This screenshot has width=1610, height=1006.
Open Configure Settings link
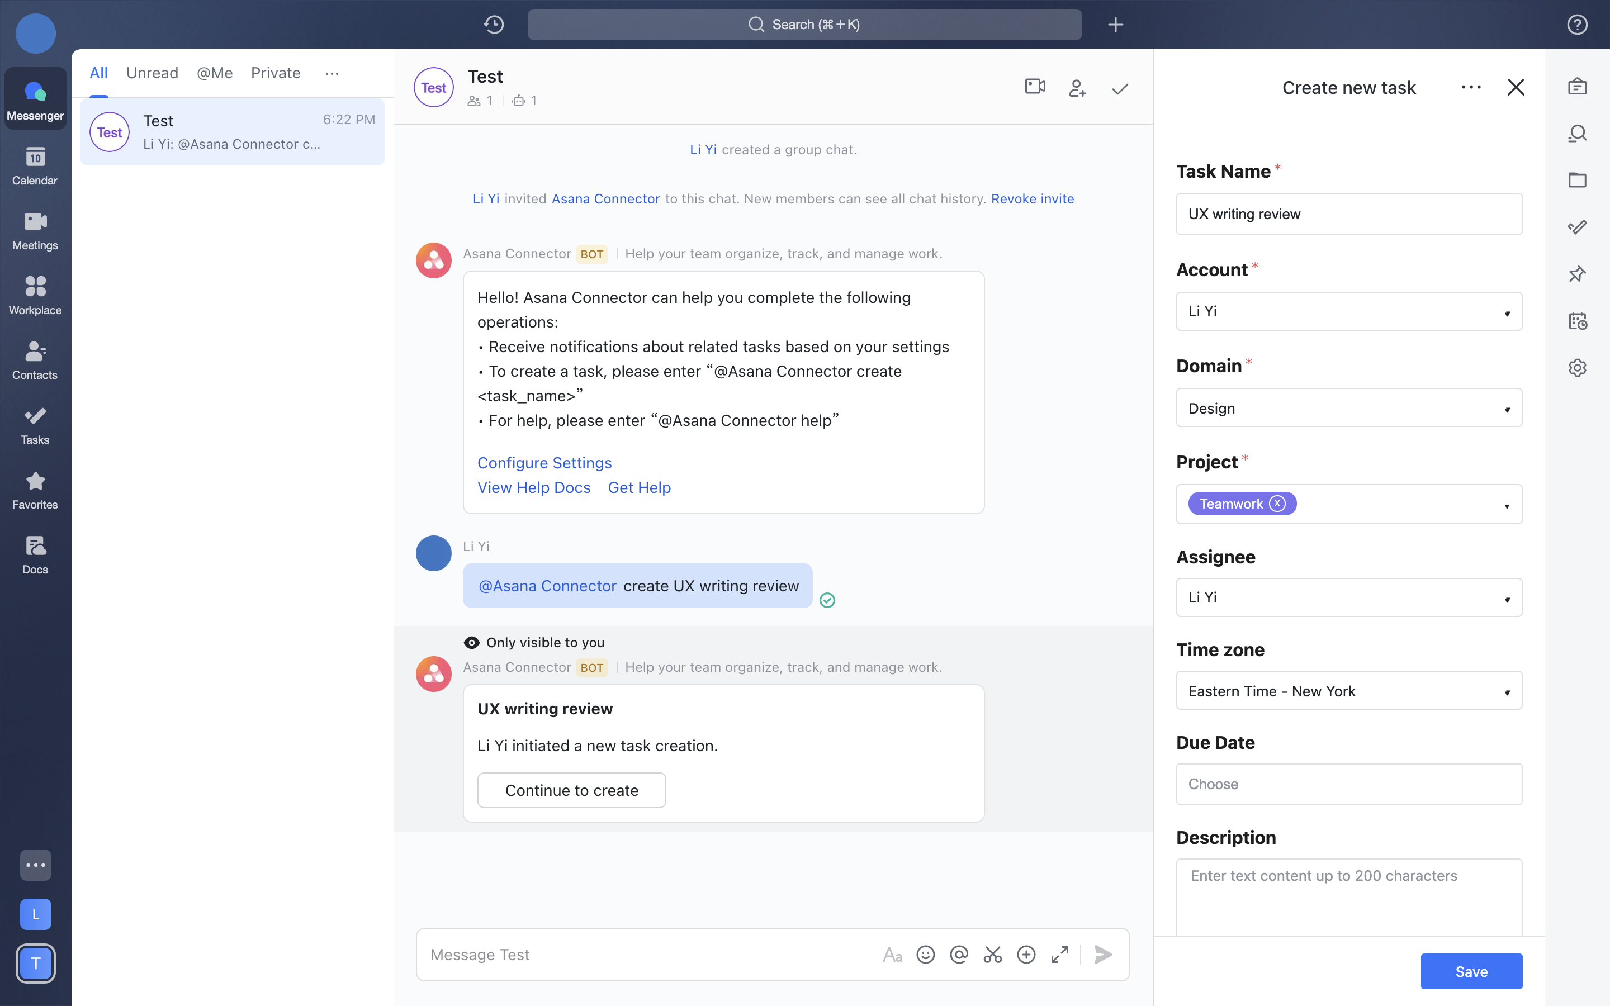pyautogui.click(x=544, y=463)
